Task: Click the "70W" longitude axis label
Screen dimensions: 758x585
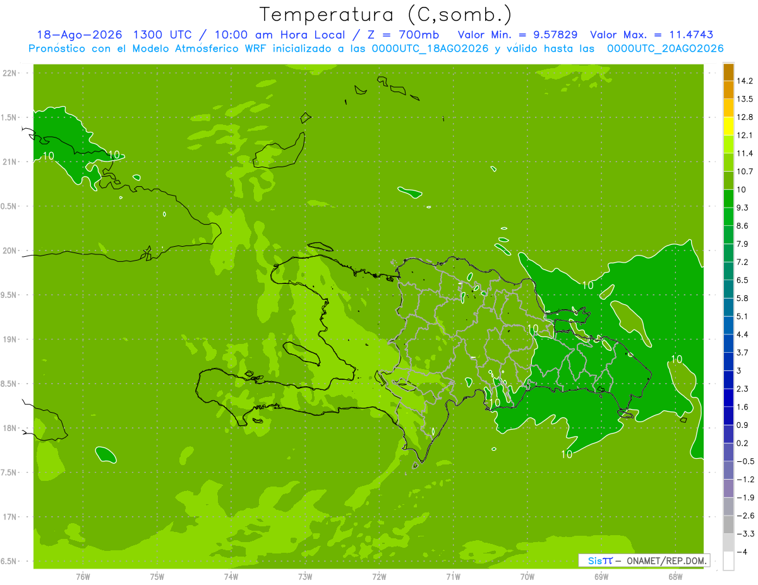Action: click(527, 577)
